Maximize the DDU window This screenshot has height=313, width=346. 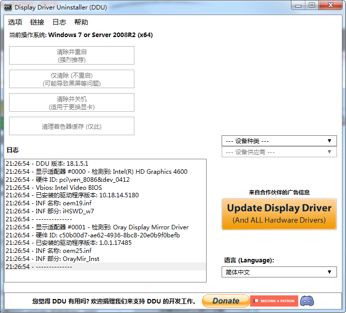click(312, 6)
